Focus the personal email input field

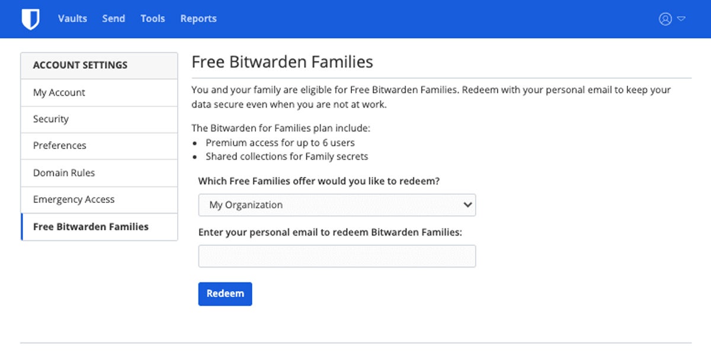(x=337, y=257)
